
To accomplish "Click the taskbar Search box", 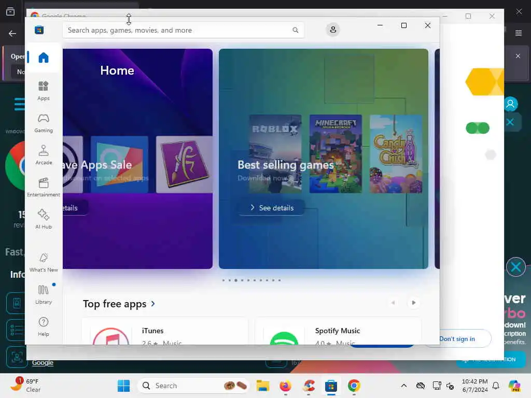I will tap(193, 386).
